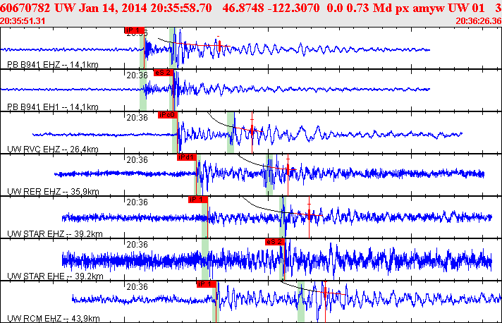Click the start time 20:35:51.31
This screenshot has width=502, height=323.
tap(23, 21)
